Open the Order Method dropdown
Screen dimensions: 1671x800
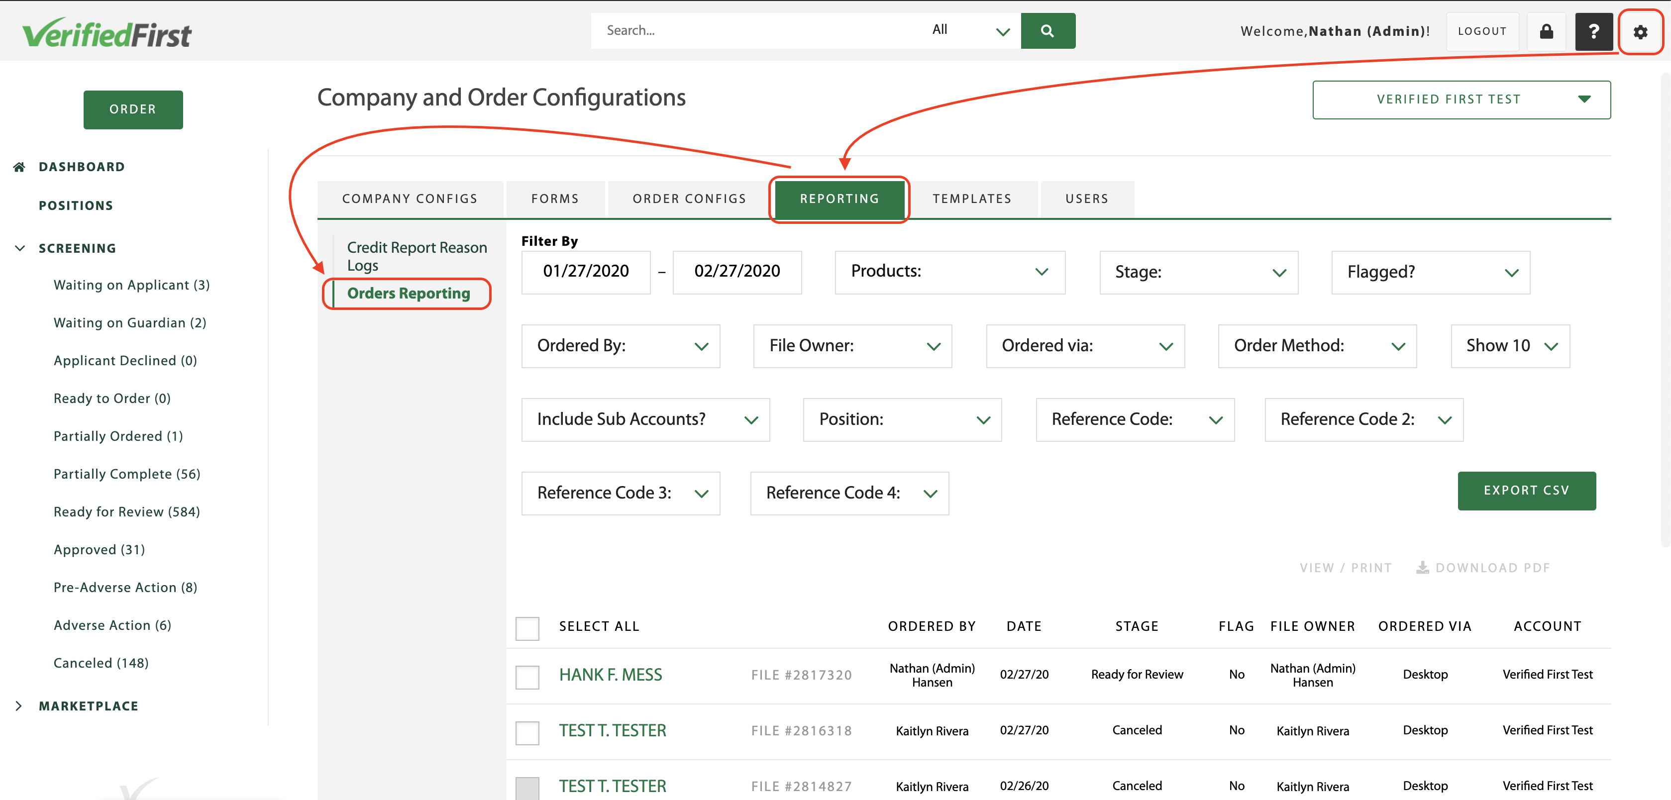pyautogui.click(x=1318, y=346)
